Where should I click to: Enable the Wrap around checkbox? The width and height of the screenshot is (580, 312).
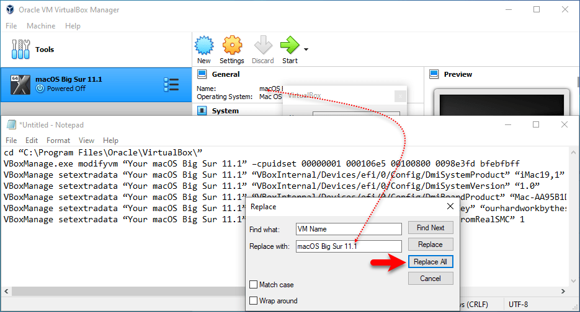253,301
